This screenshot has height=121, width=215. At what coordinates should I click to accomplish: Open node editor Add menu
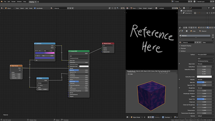[26, 8]
